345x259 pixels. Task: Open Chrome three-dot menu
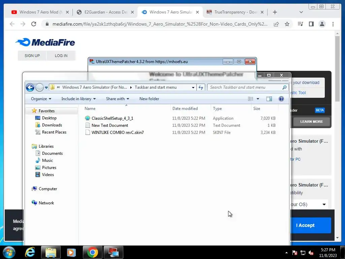(x=333, y=24)
